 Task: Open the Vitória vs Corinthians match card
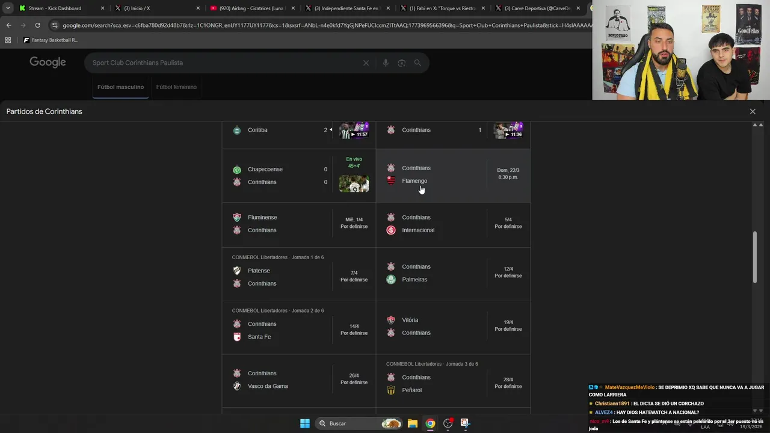click(x=453, y=328)
